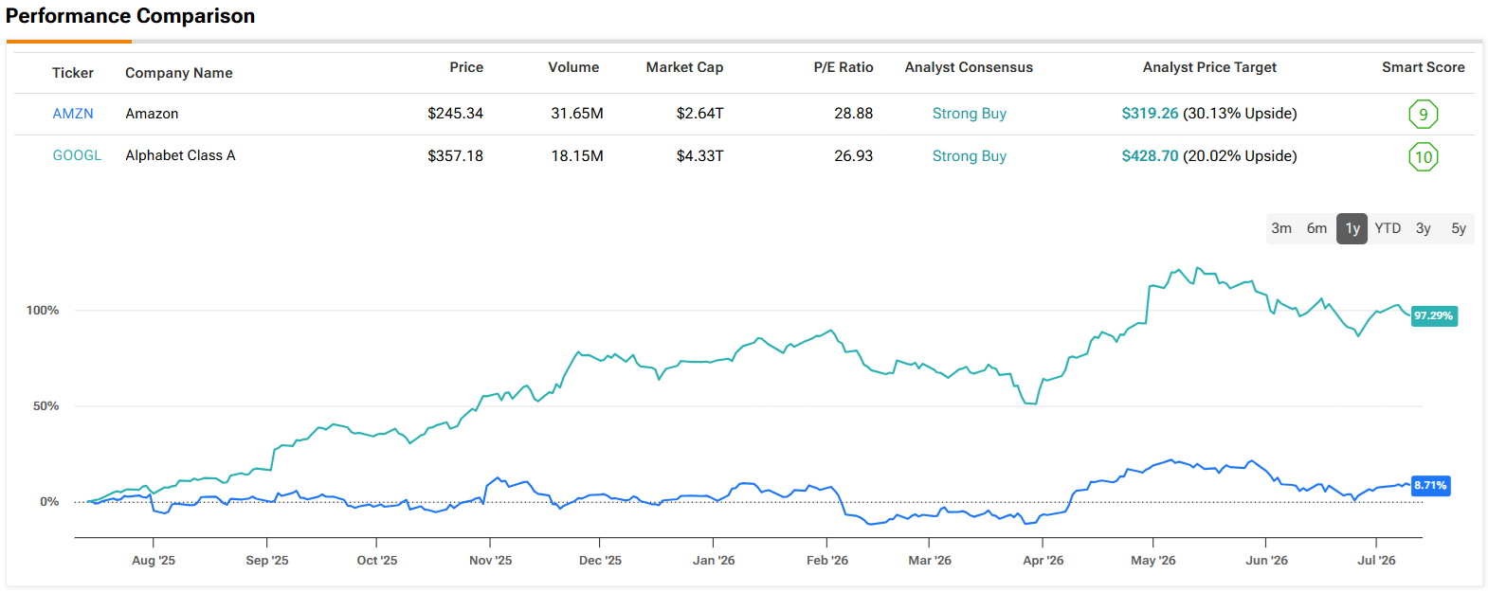Screen dimensions: 1488x592
Task: Click Amazon's Strong Buy consensus link
Action: 970,114
